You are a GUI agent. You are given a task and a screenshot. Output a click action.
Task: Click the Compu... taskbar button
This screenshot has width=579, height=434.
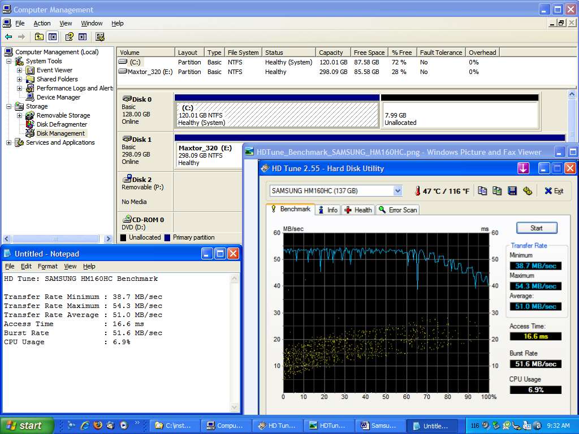point(226,426)
